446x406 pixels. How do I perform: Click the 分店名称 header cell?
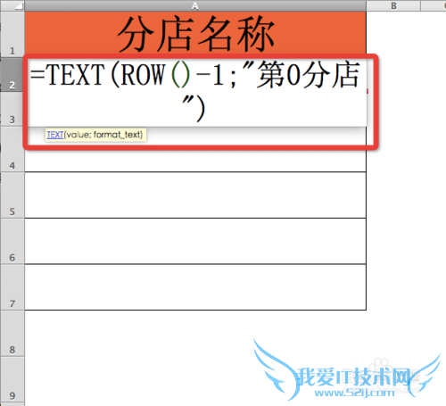195,34
